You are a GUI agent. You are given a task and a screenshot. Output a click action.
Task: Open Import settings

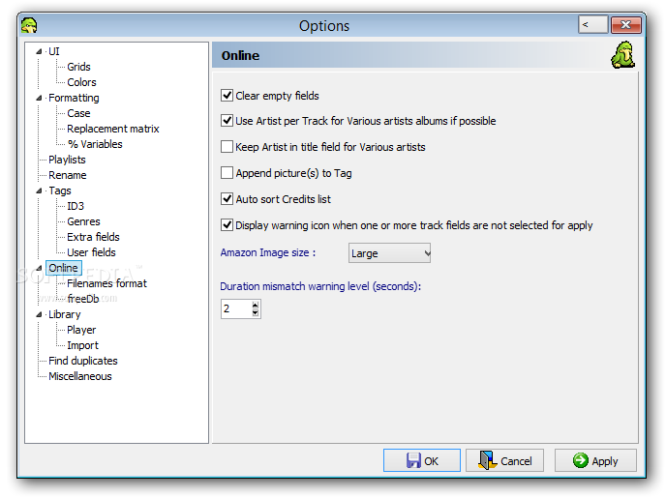83,345
